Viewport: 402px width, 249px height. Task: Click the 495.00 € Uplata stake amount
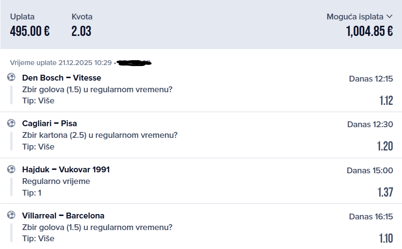point(30,32)
